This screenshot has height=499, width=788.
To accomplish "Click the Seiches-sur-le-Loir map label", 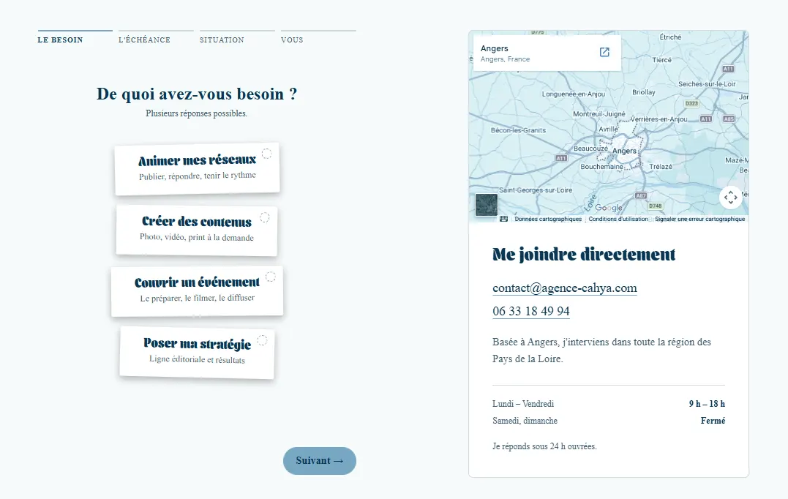I will (707, 84).
